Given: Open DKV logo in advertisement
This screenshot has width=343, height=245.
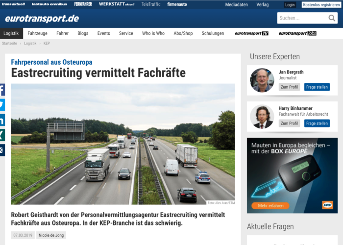Looking at the screenshot, I should click(327, 205).
